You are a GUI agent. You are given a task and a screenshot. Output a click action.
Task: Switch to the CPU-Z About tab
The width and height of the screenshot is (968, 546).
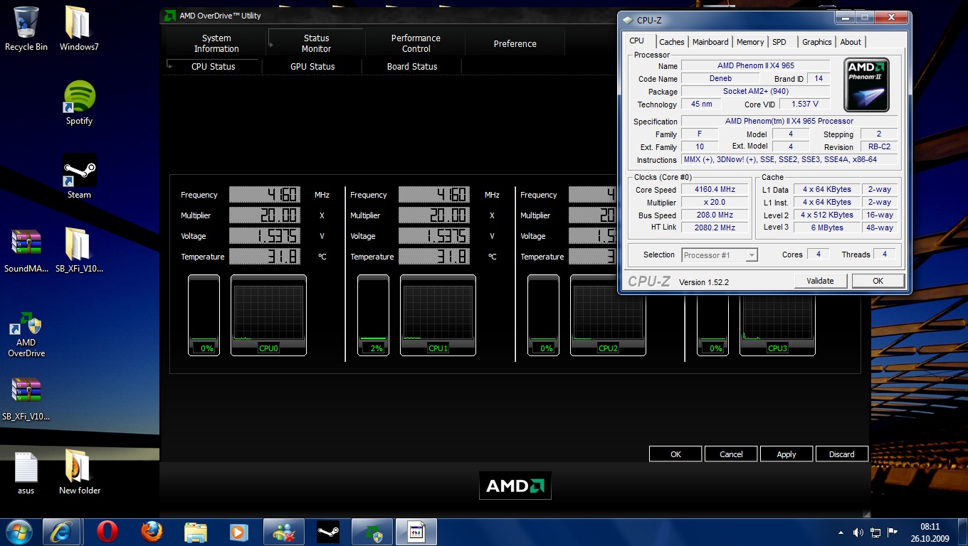pyautogui.click(x=851, y=42)
